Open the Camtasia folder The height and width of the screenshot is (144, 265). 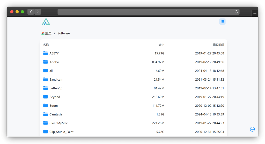click(x=56, y=114)
